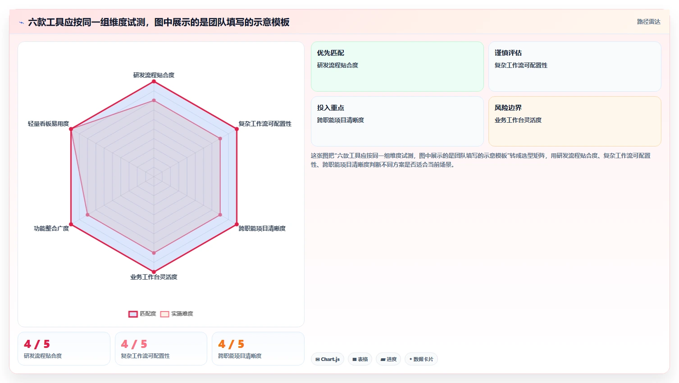The height and width of the screenshot is (383, 679).
Task: Click the 实施难度 legend color box
Action: pos(164,314)
